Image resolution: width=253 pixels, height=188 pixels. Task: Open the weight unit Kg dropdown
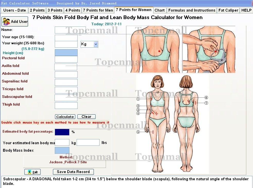(96, 44)
